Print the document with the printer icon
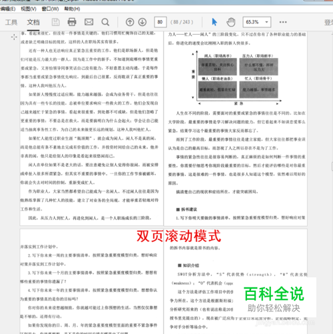This screenshot has height=334, width=333. [x=72, y=22]
